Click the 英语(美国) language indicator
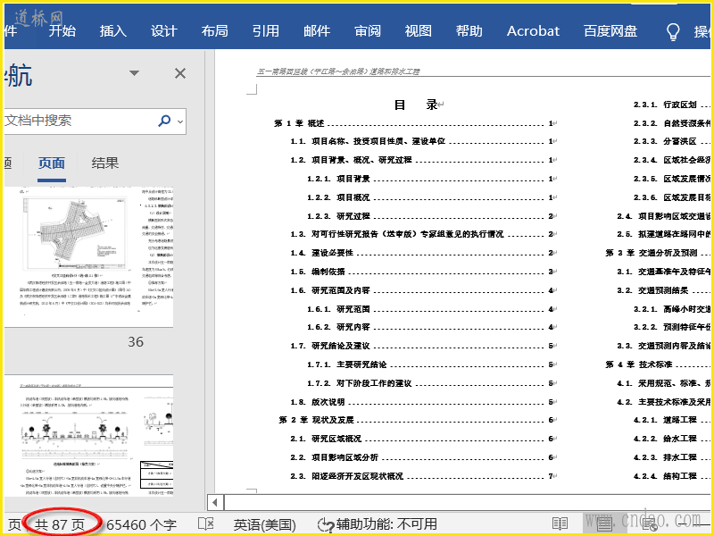The image size is (714, 536). point(264,524)
